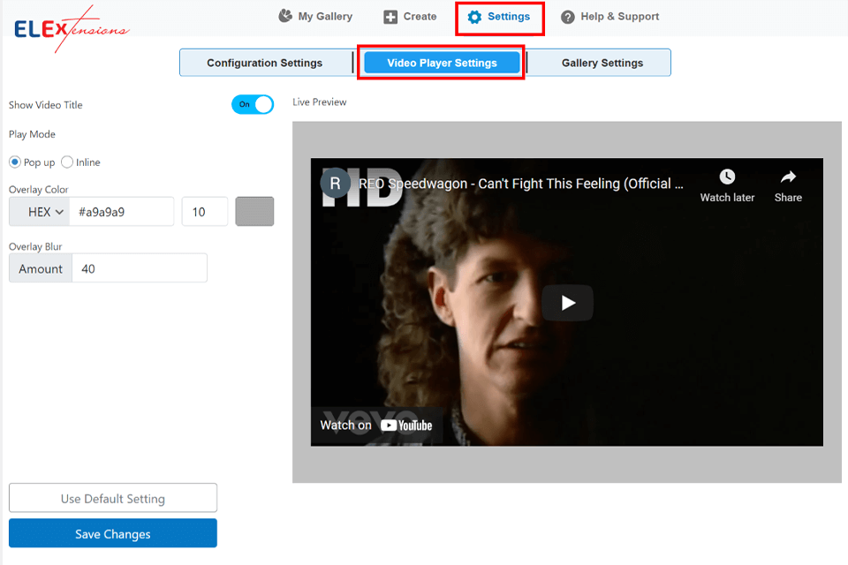Click the Play Mode label
The width and height of the screenshot is (848, 565).
pos(32,134)
